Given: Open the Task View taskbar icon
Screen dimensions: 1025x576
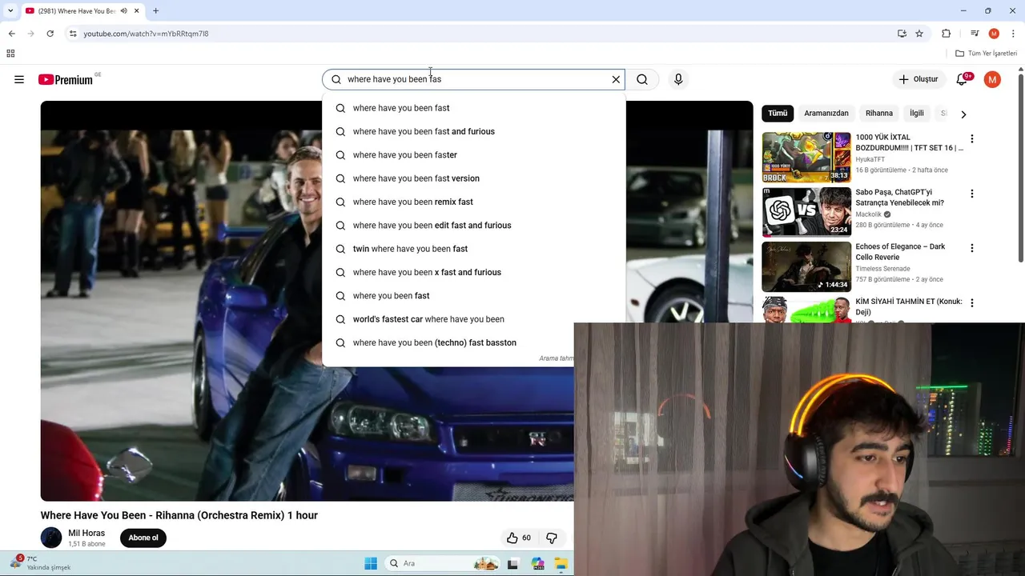Looking at the screenshot, I should pyautogui.click(x=512, y=563).
